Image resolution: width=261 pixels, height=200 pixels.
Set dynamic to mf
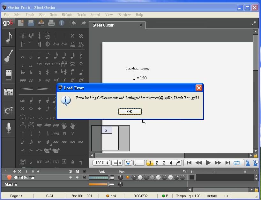[56, 80]
